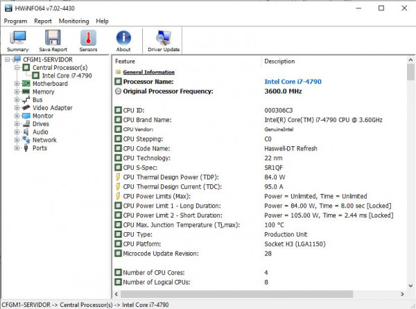The image size is (416, 309).
Task: Click the CPU Thermal Design Power lightning icon
Action: coord(118,177)
